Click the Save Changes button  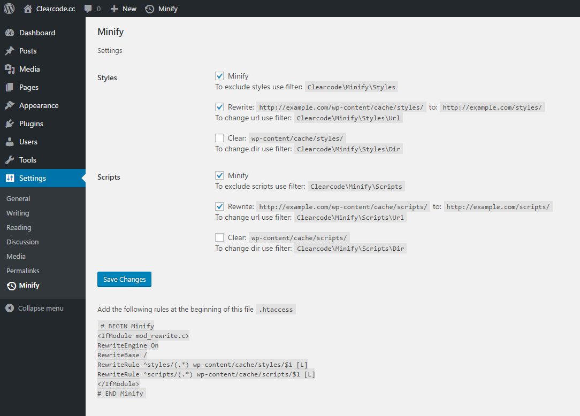point(124,279)
